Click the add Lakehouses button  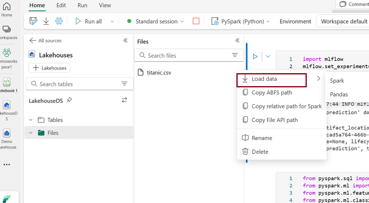(49, 68)
